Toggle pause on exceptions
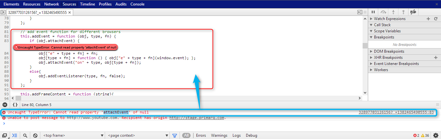This screenshot has width=441, height=139. [x=5, y=105]
